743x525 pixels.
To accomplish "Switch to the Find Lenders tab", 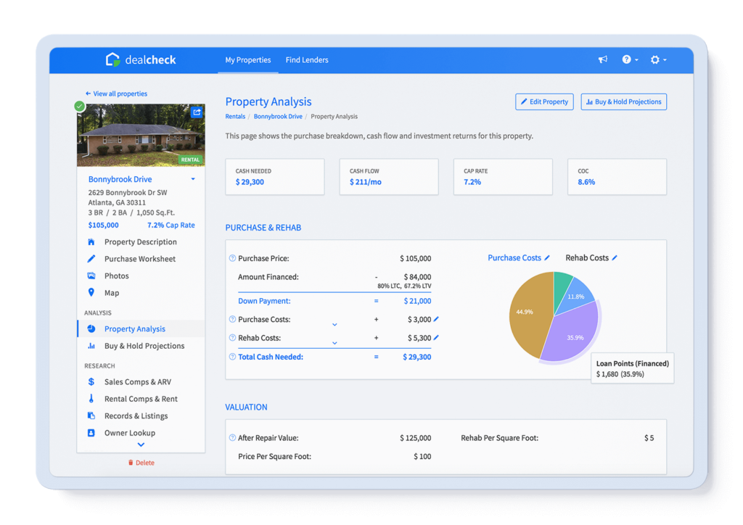I will [307, 60].
